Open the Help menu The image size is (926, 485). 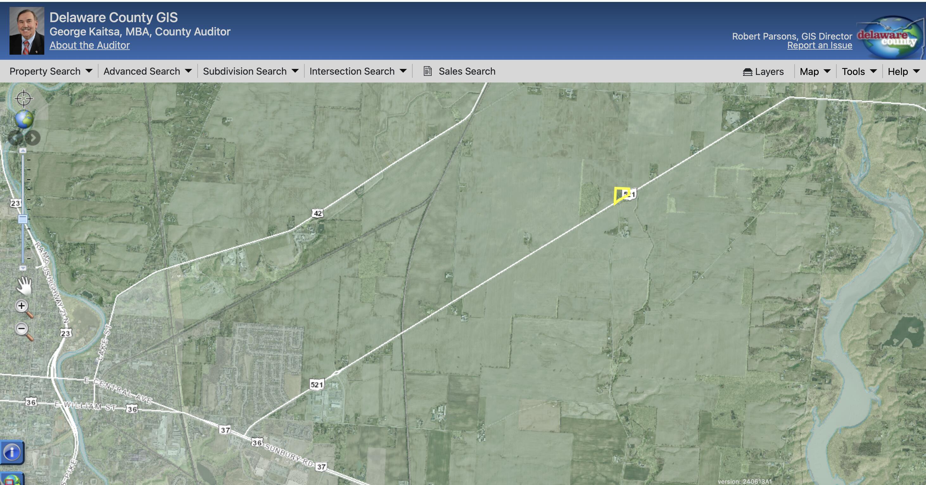904,71
